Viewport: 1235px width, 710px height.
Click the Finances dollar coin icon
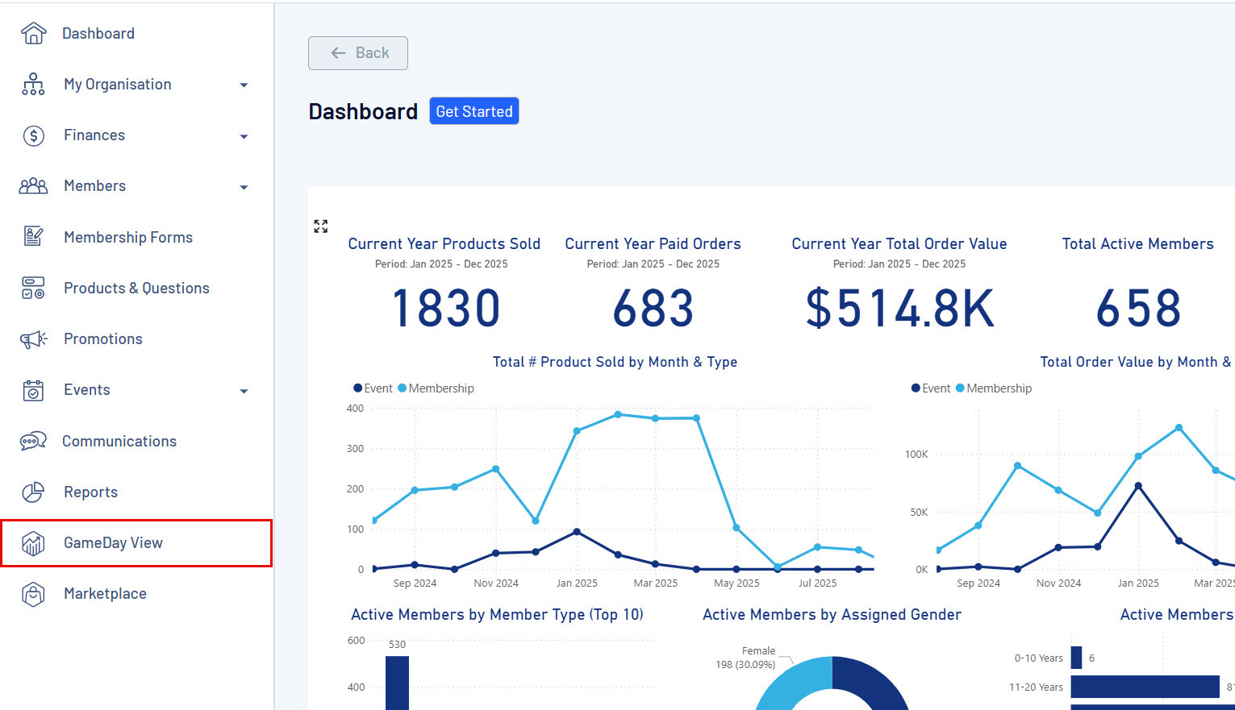[x=33, y=135]
